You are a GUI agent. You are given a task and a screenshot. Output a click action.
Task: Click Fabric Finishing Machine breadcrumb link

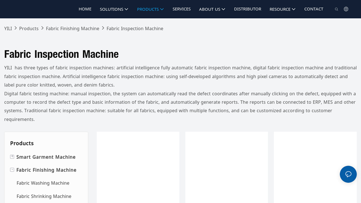(x=73, y=28)
